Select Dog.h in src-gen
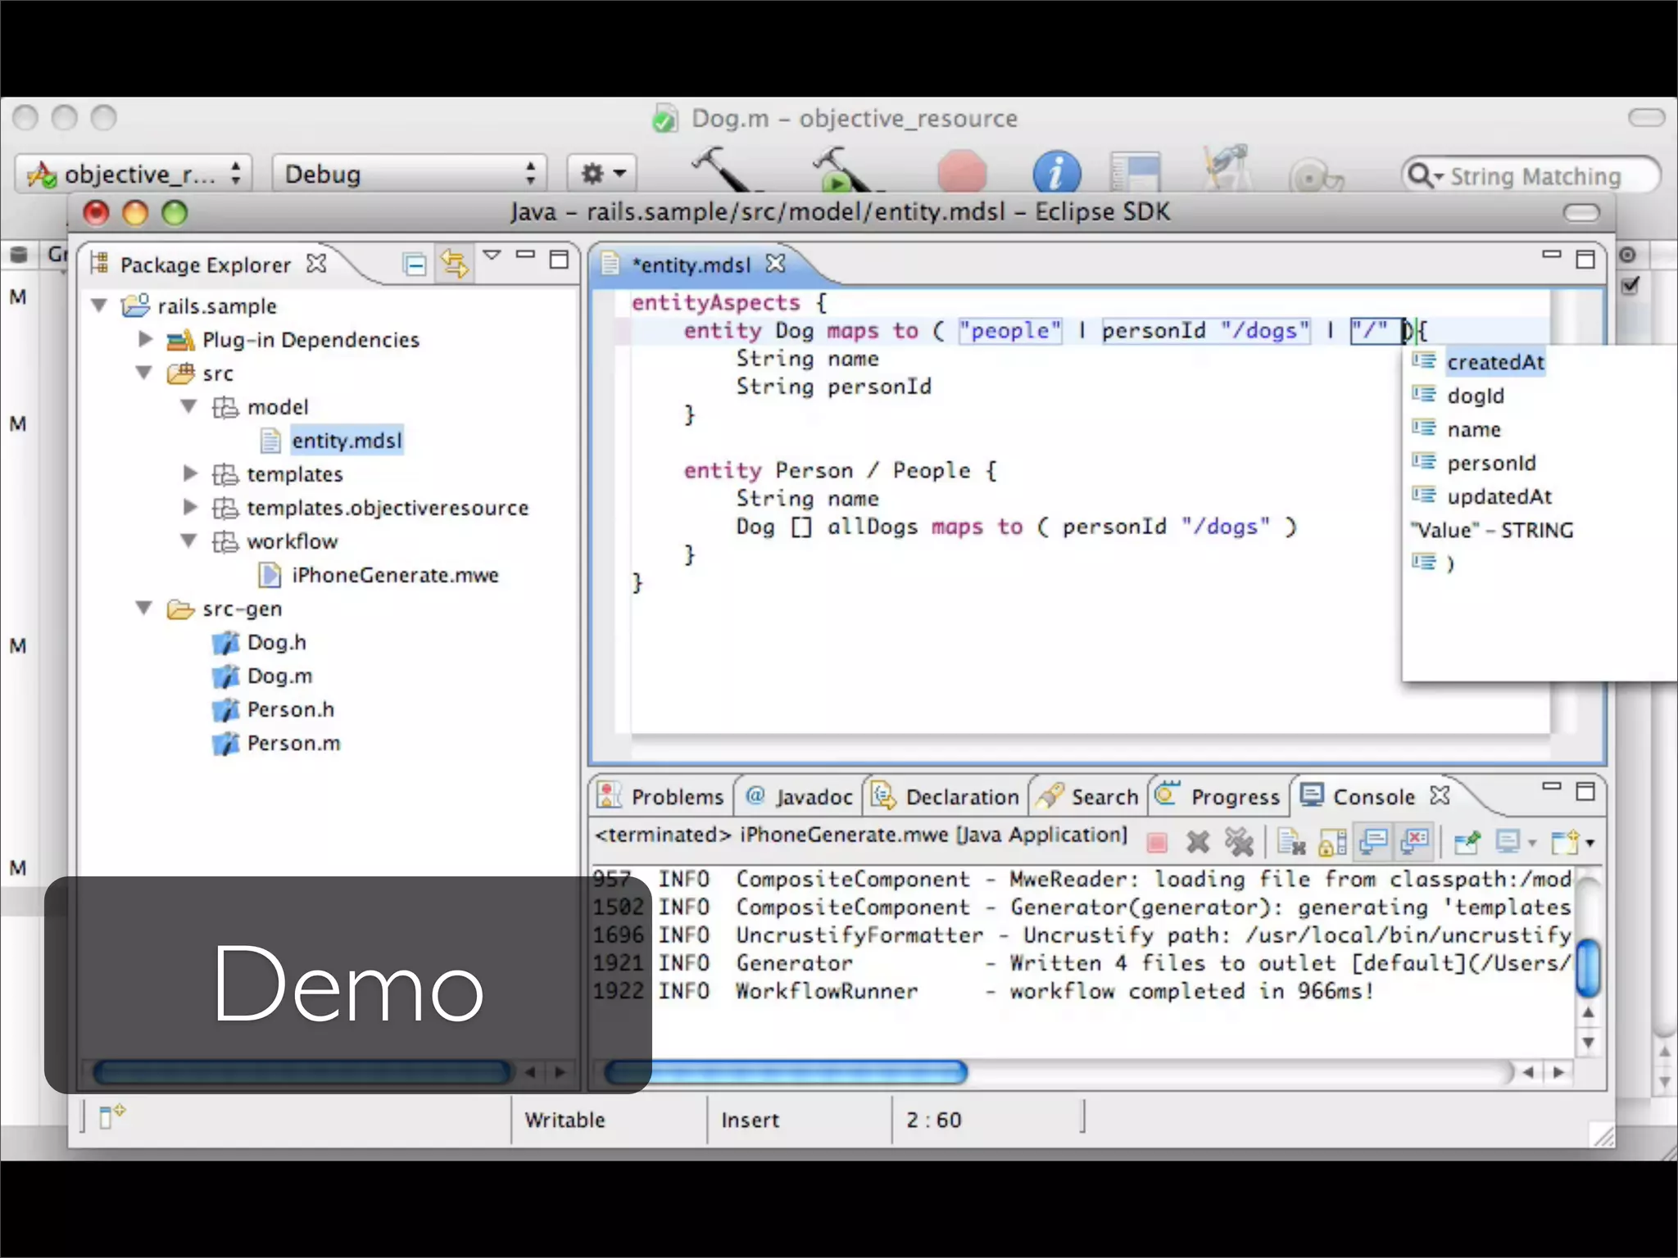 tap(276, 642)
